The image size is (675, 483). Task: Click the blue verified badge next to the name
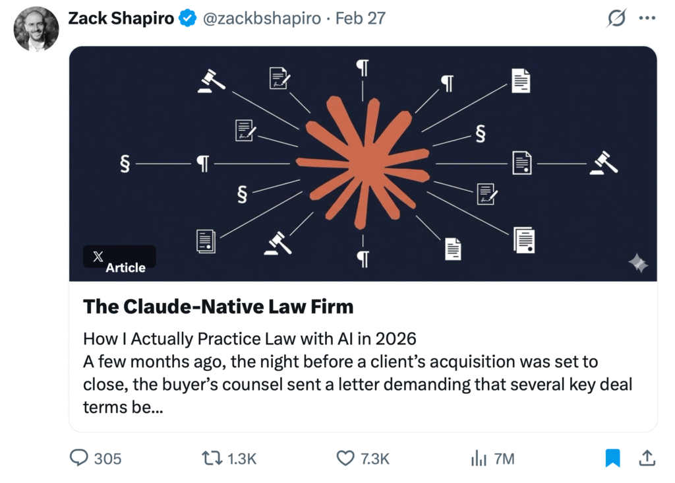tap(188, 18)
